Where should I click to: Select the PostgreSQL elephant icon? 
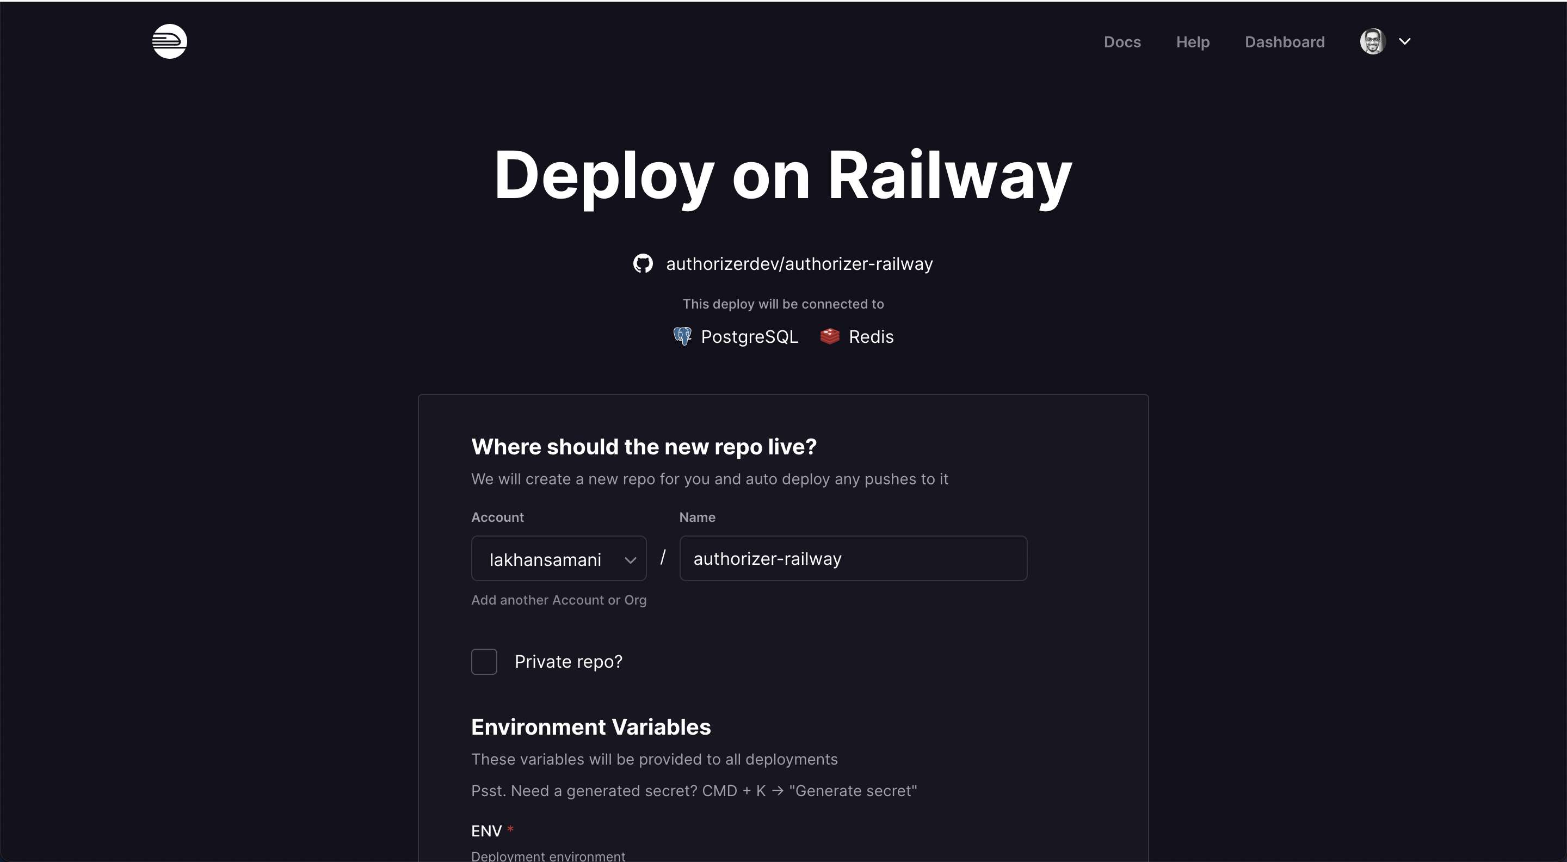click(x=682, y=336)
